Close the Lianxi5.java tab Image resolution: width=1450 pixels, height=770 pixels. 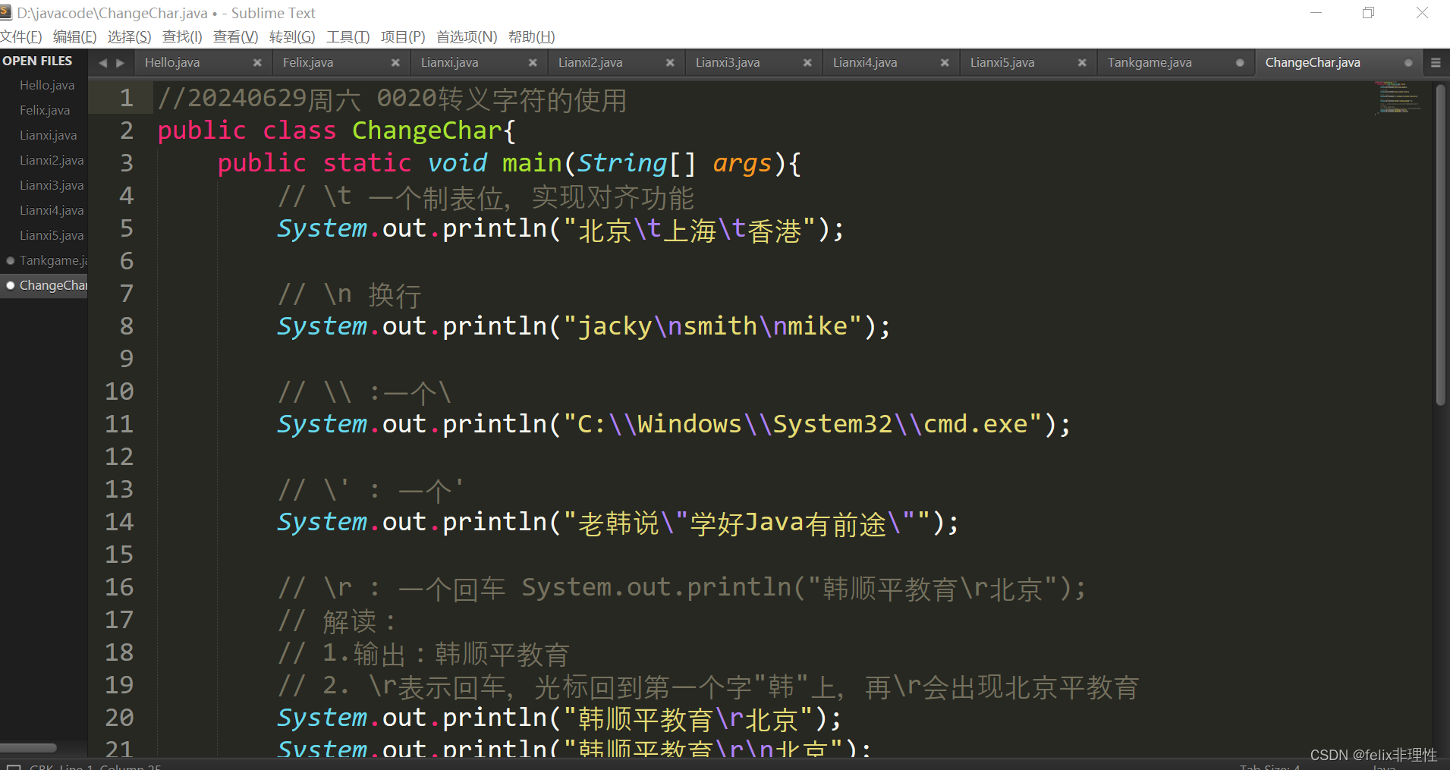click(x=1082, y=63)
